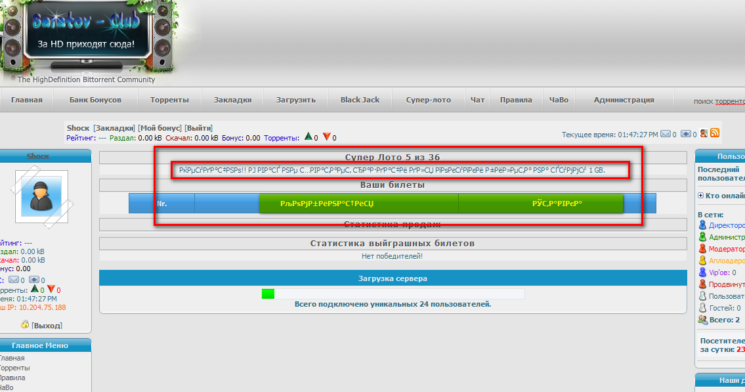Click the red leeching arrow in status bar
The height and width of the screenshot is (392, 745).
326,137
